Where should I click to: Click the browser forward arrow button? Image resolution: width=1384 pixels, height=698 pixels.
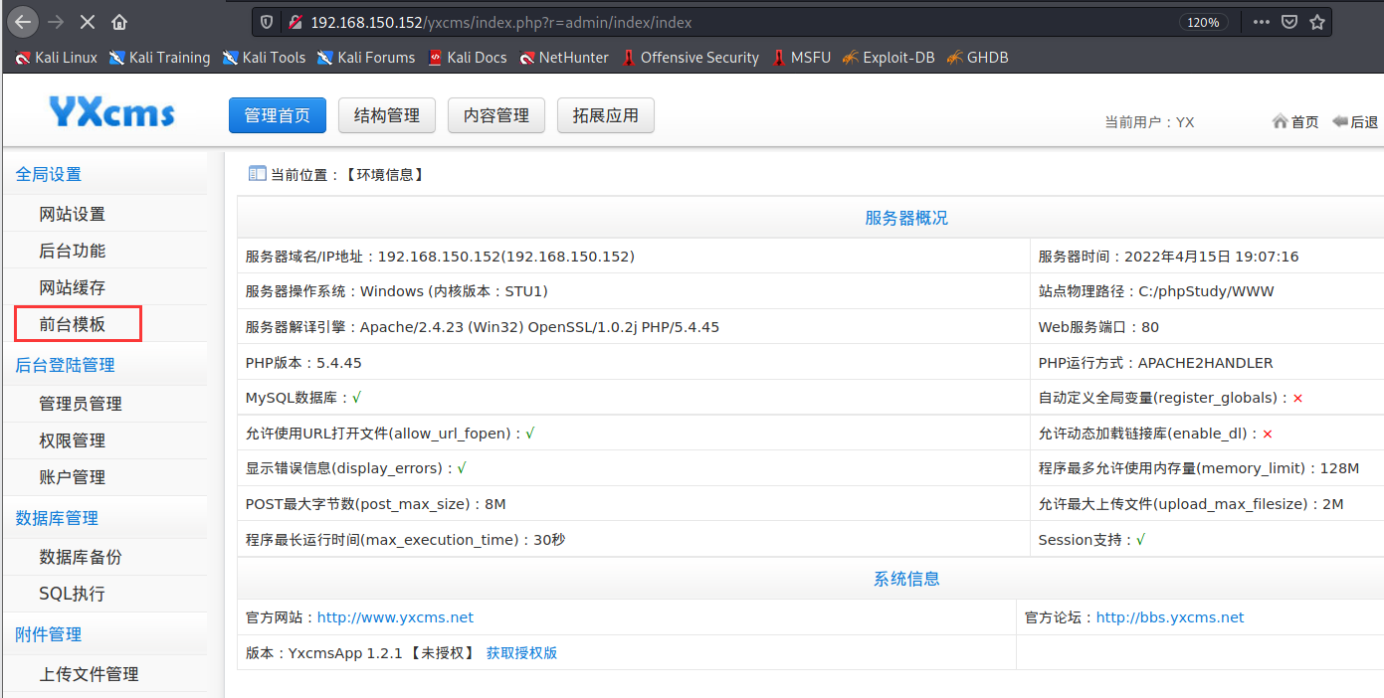coord(56,22)
